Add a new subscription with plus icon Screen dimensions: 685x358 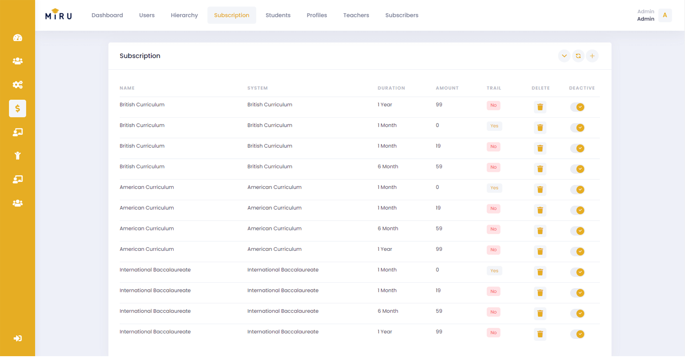[592, 56]
